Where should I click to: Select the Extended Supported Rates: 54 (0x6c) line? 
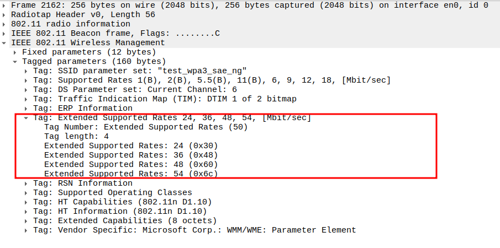coord(131,174)
